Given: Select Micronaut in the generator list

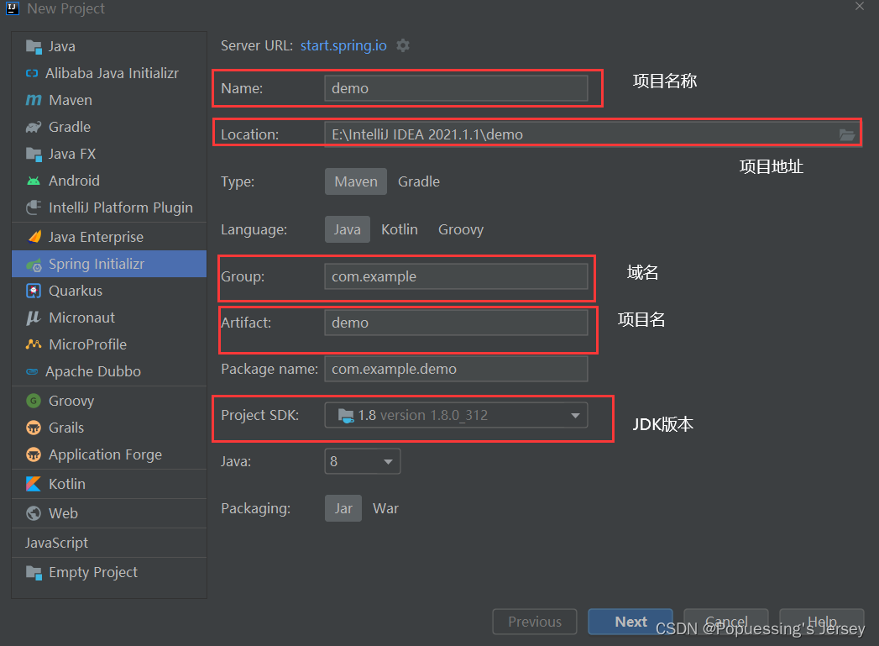Looking at the screenshot, I should pyautogui.click(x=109, y=318).
